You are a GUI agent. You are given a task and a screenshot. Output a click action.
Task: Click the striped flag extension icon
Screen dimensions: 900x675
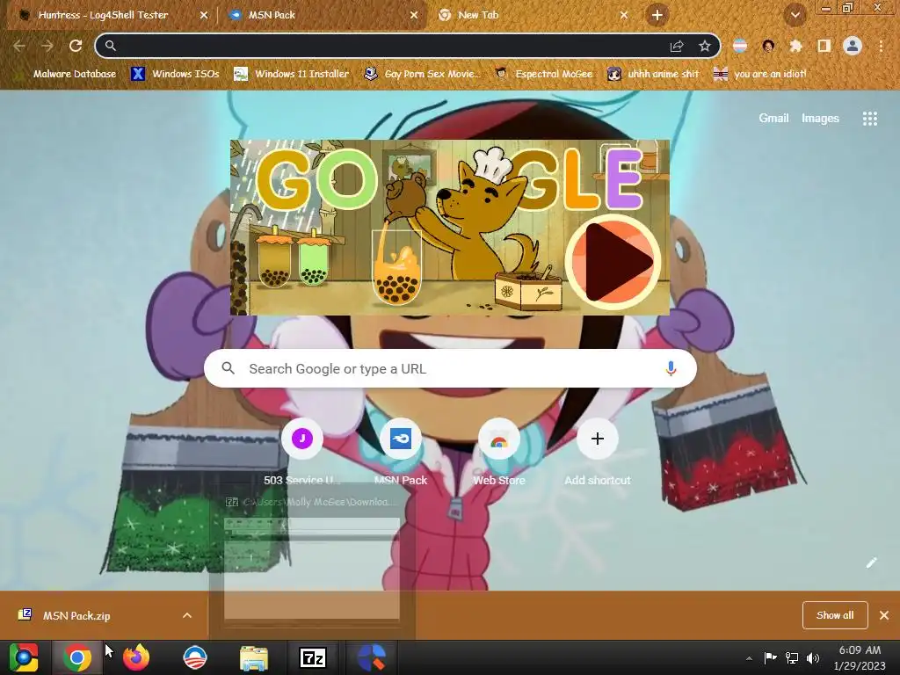pyautogui.click(x=740, y=46)
